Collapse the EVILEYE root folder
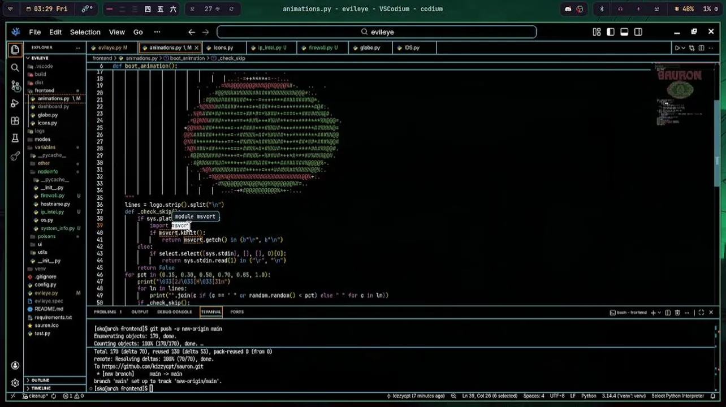 pos(40,58)
